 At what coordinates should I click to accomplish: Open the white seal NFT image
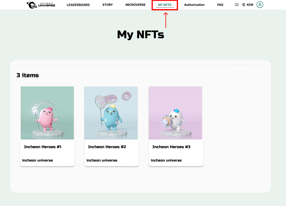point(175,113)
